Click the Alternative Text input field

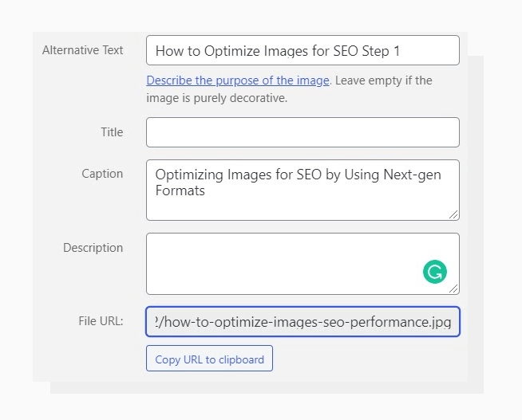[303, 50]
